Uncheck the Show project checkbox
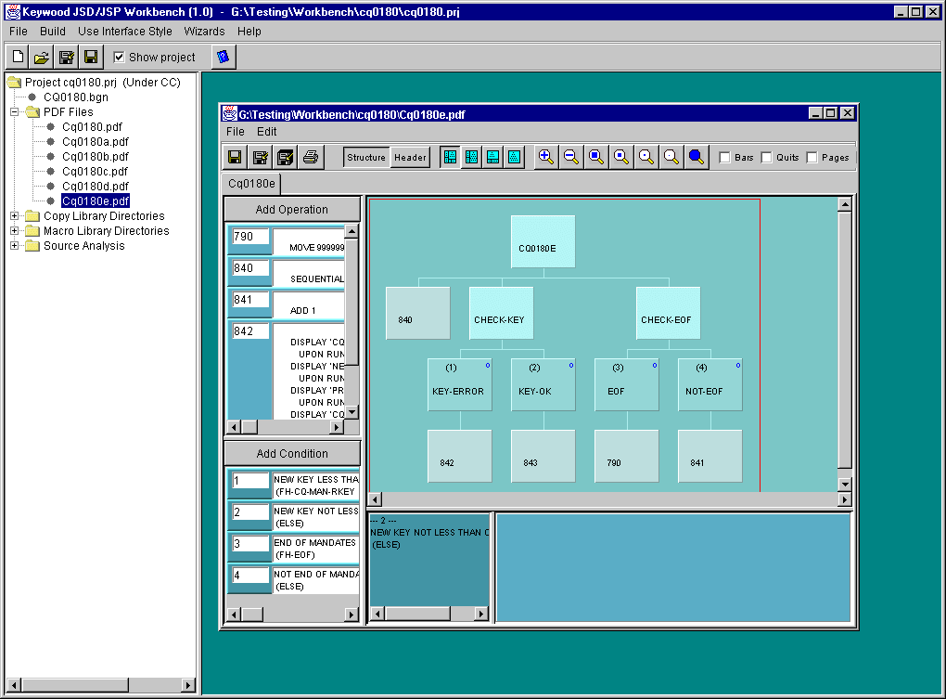946x699 pixels. [x=119, y=58]
